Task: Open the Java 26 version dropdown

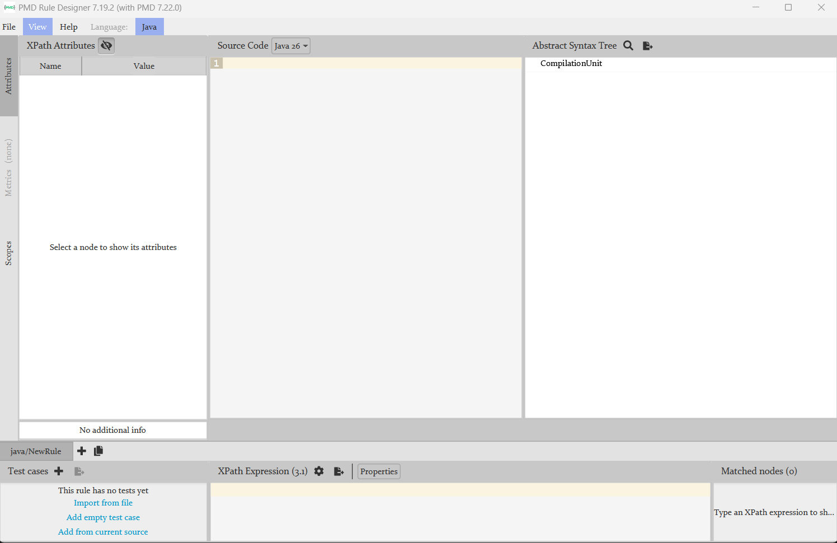Action: [291, 46]
